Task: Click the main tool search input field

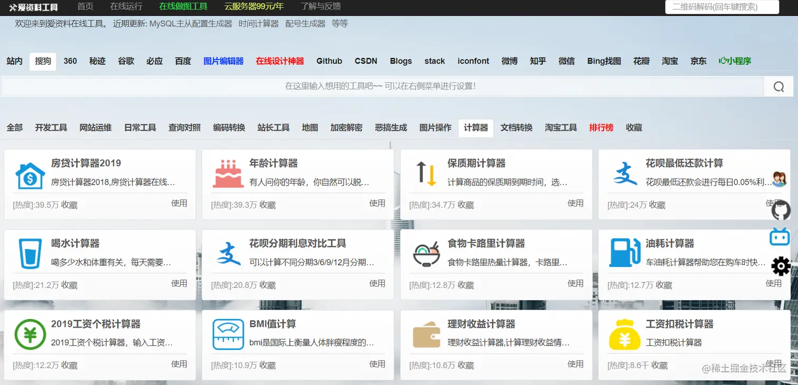Action: click(x=382, y=86)
